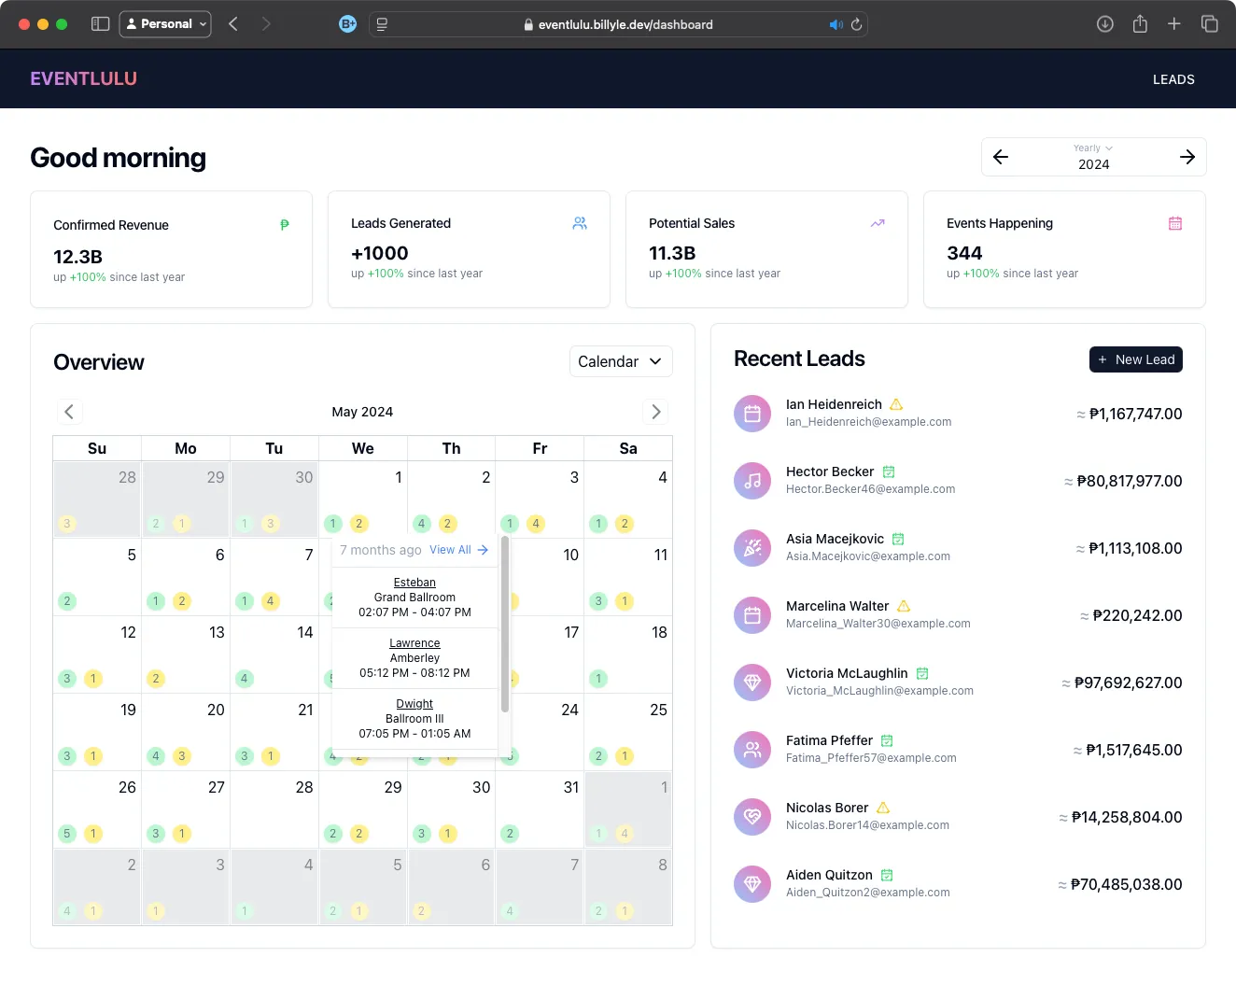The image size is (1236, 985).
Task: Click the music note icon beside Hector Becker
Action: coord(752,481)
